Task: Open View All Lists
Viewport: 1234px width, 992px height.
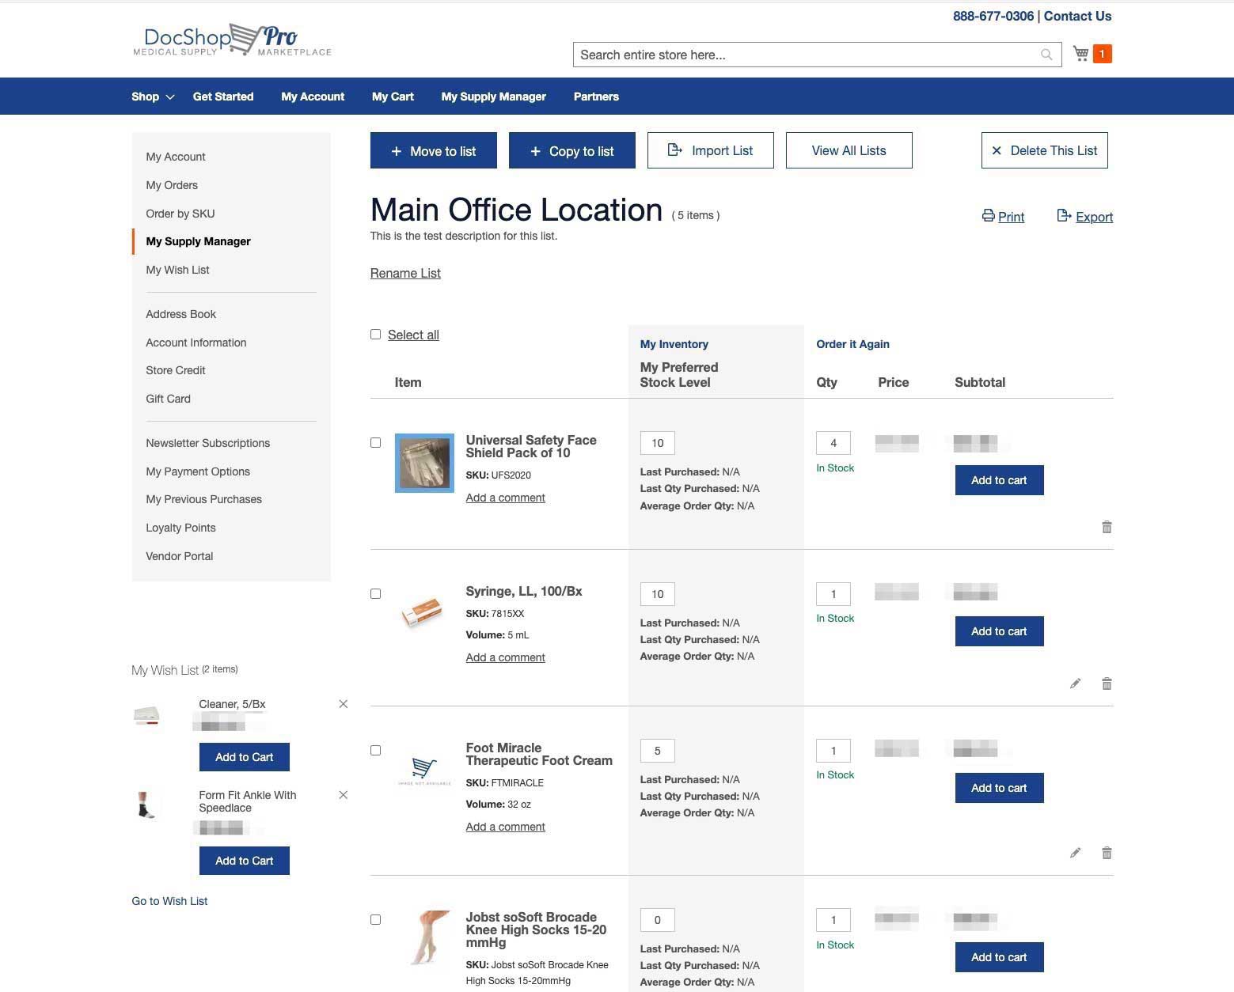Action: [x=848, y=150]
